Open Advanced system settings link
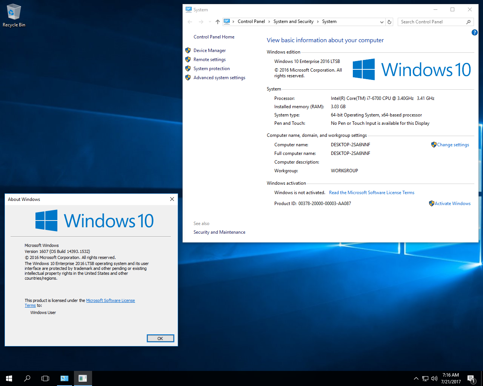This screenshot has height=386, width=483. click(x=219, y=78)
